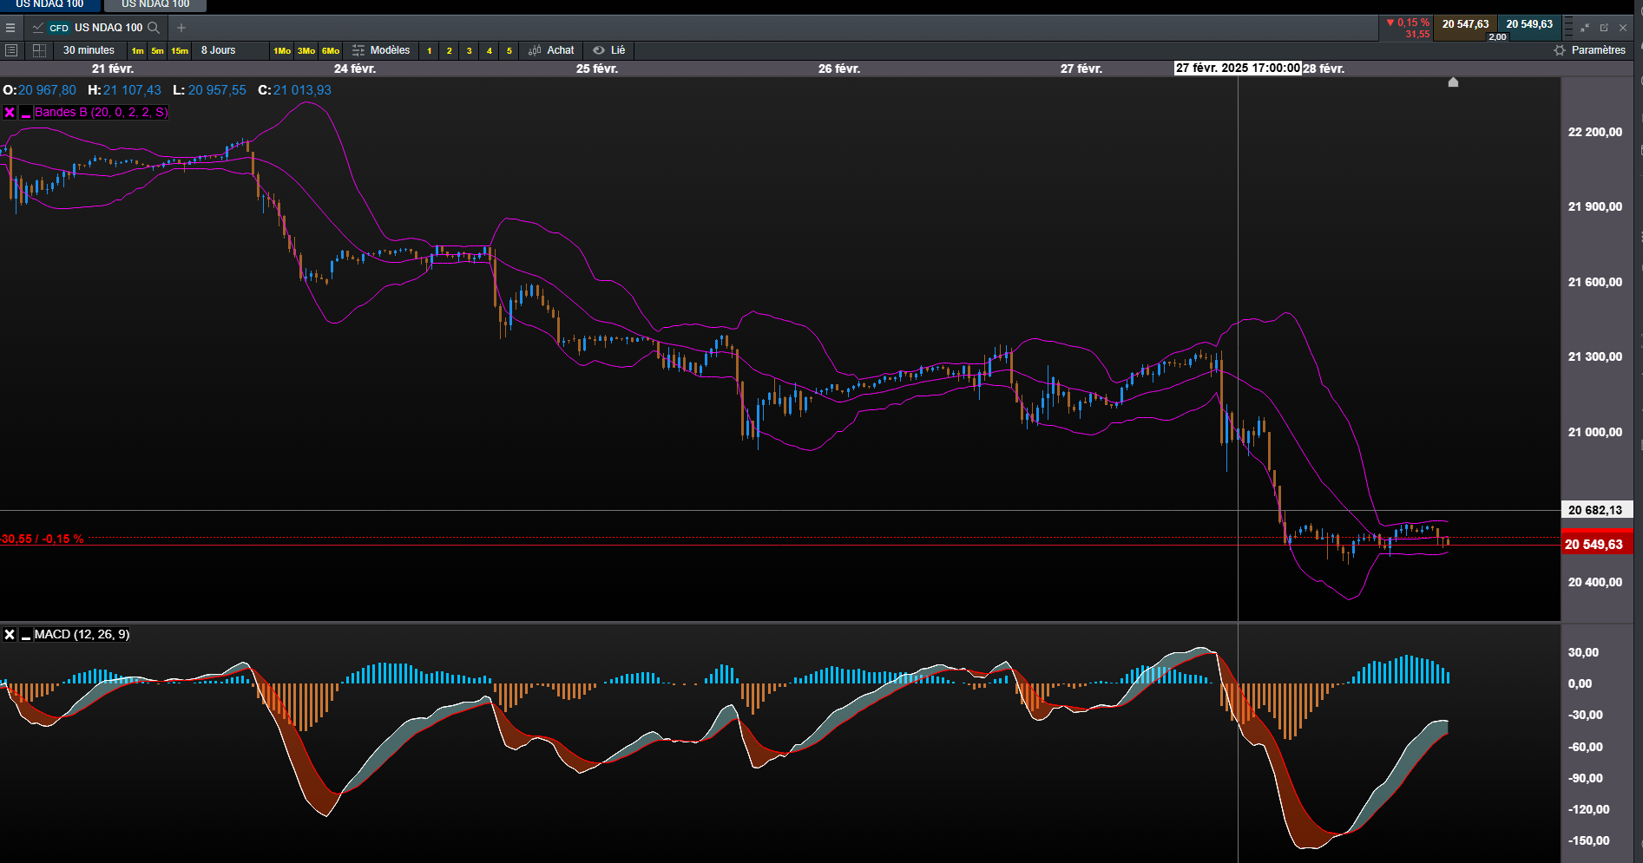Remove the Bandes B indicator

[10, 113]
